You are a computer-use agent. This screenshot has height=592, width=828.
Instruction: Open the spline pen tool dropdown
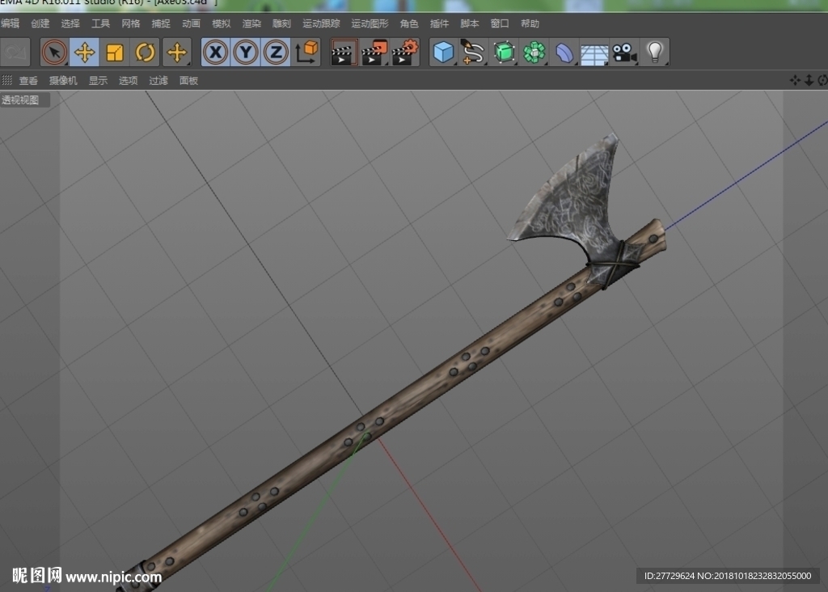[x=472, y=53]
